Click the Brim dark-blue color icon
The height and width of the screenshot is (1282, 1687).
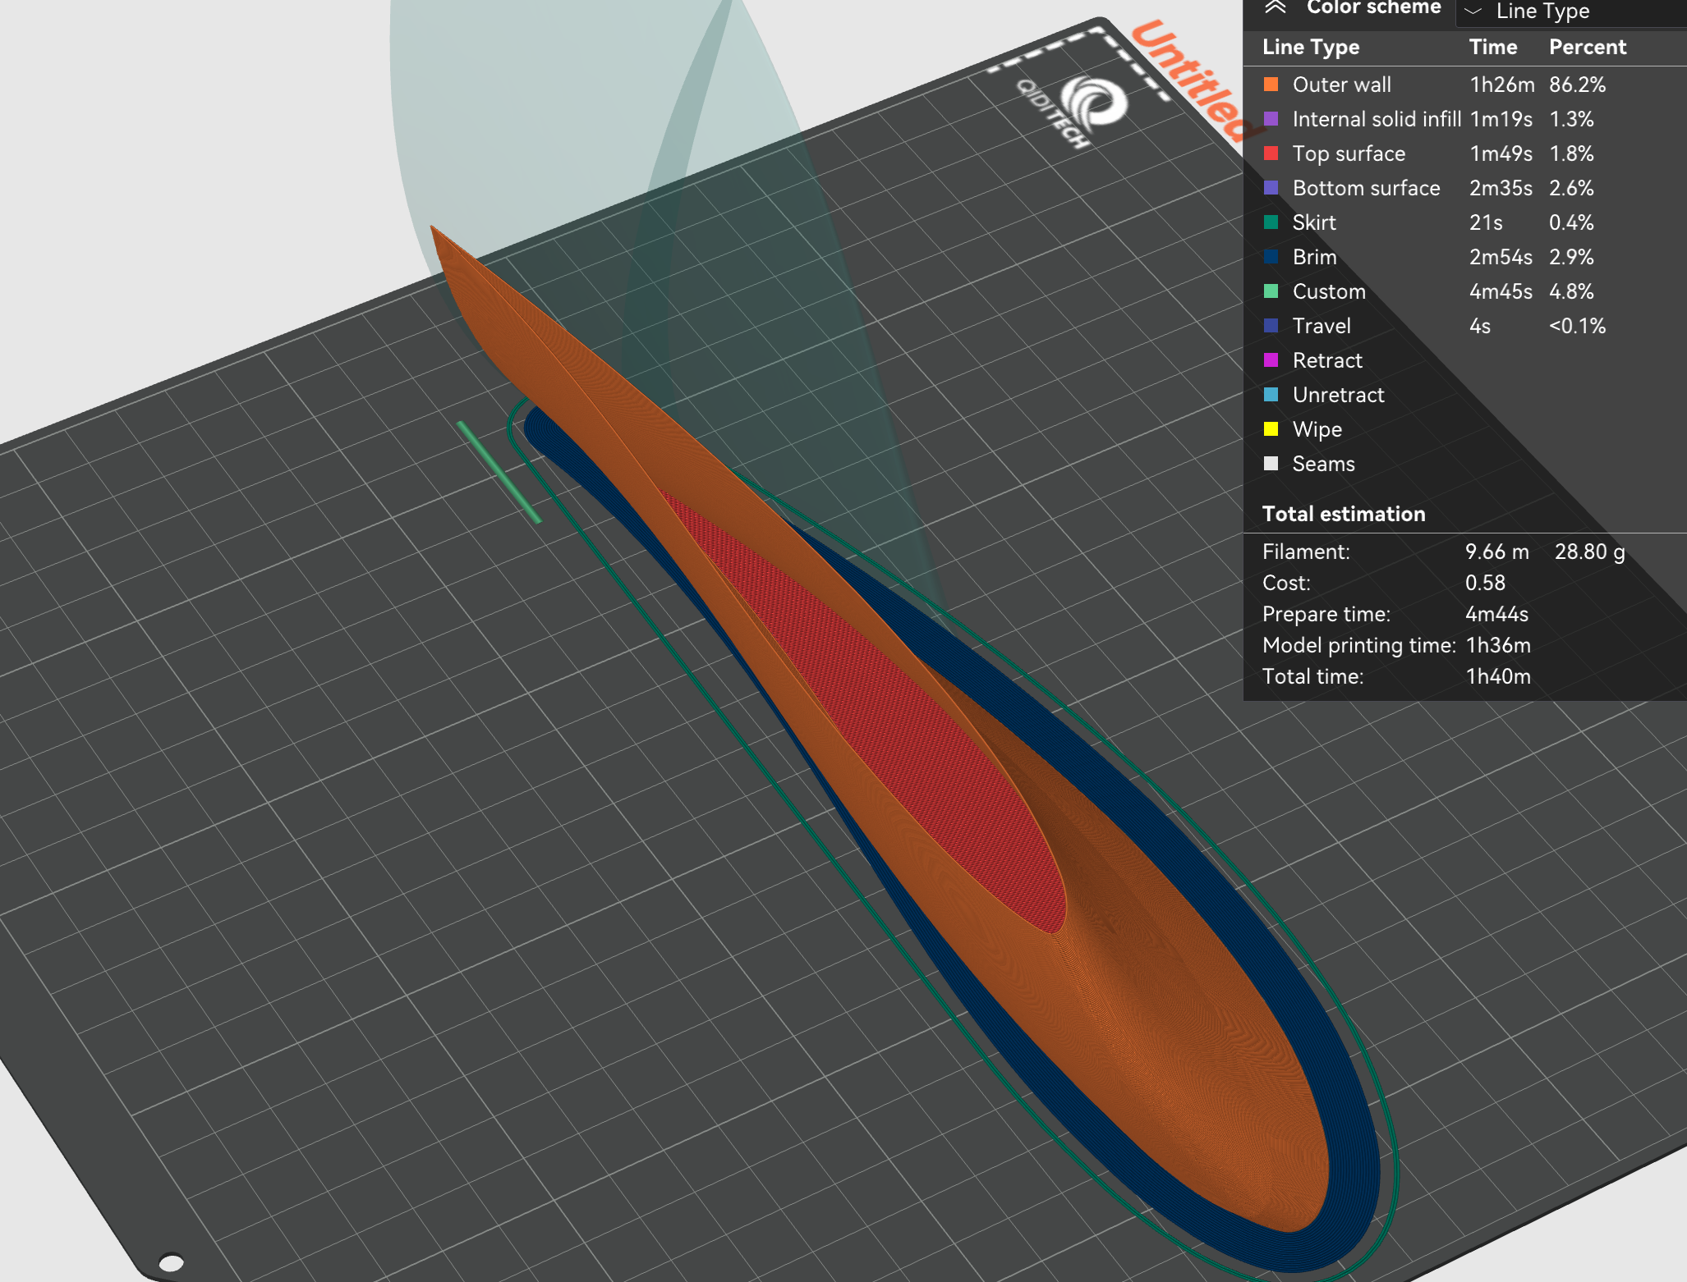1271,257
